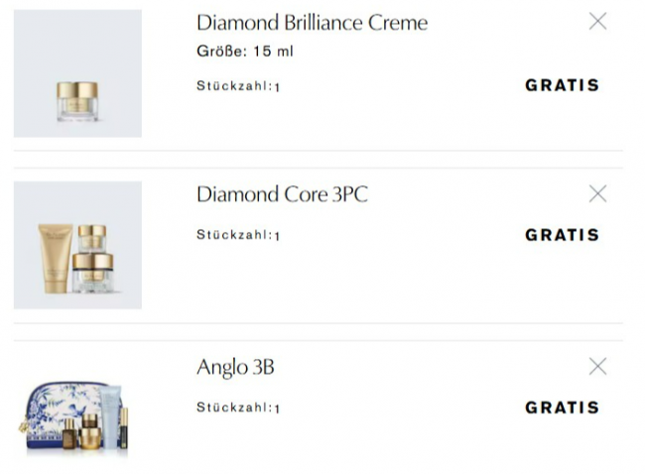Click the Diamond Brilliance Creme title
The image size is (645, 474).
click(x=312, y=22)
